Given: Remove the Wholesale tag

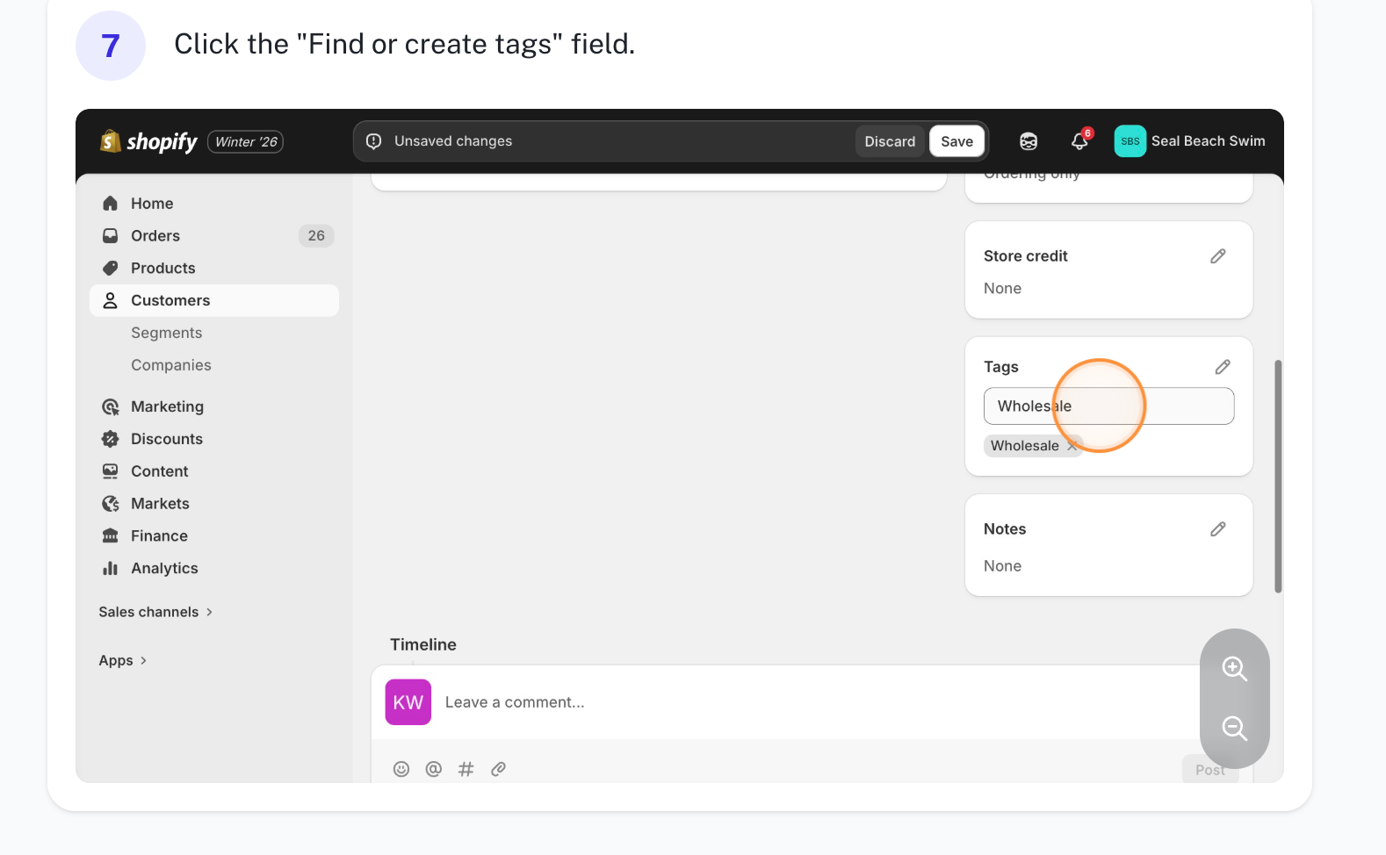Looking at the screenshot, I should click(1072, 446).
